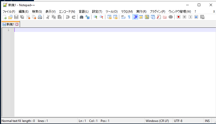Open the エンコード(N) menu
Image resolution: width=216 pixels, height=124 pixels.
coord(67,12)
